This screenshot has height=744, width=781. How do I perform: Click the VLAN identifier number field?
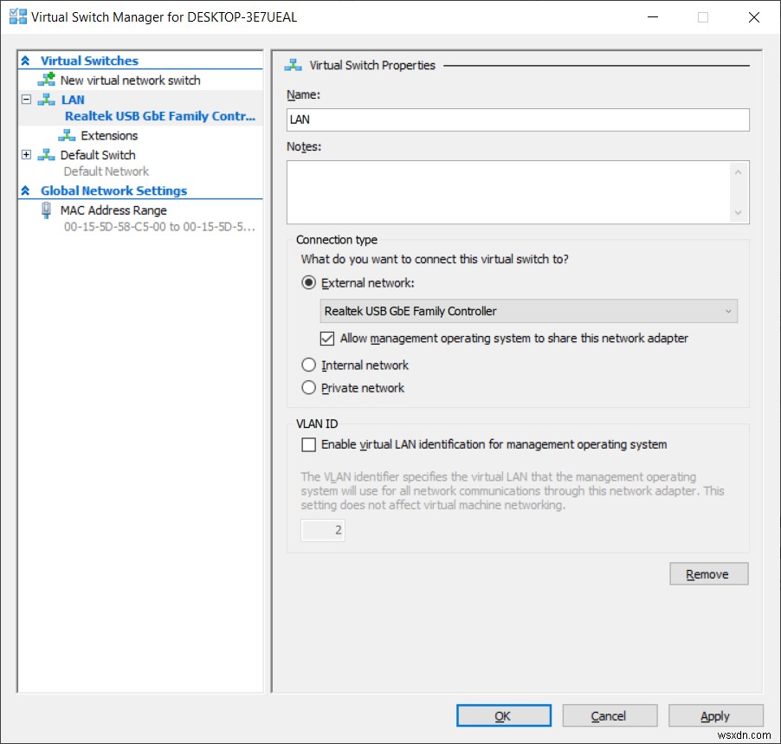(x=323, y=530)
